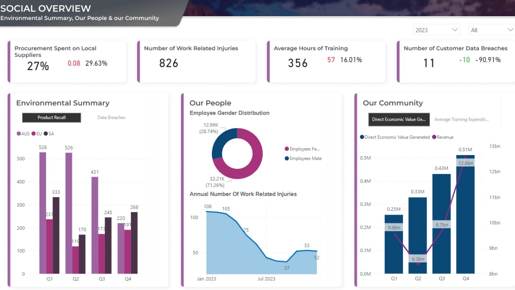Click the -90.91% change value
Viewport: 515px width, 290px height.
pyautogui.click(x=488, y=60)
